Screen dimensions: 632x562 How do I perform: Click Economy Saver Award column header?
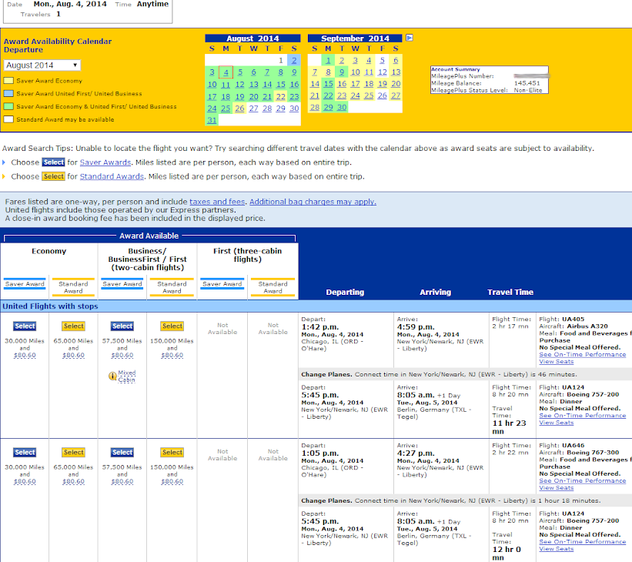coord(25,284)
